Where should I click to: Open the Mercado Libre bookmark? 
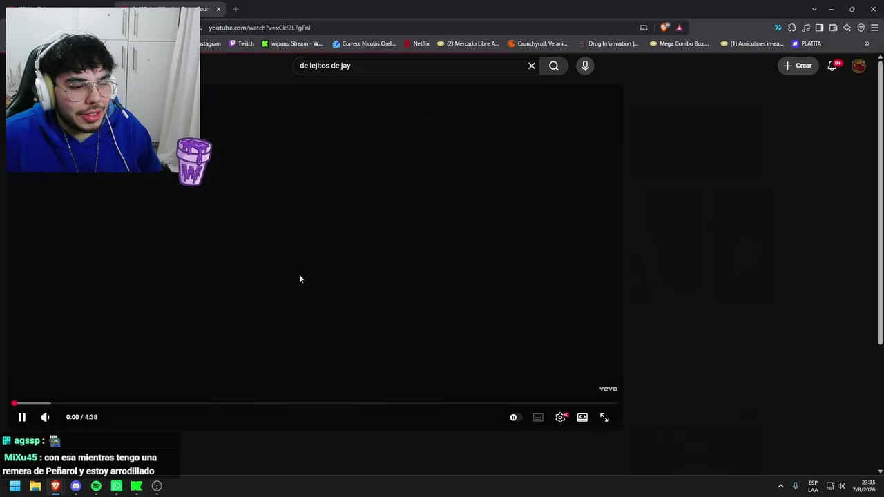[x=468, y=43]
